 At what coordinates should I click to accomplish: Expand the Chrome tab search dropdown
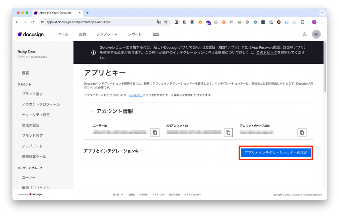point(322,13)
